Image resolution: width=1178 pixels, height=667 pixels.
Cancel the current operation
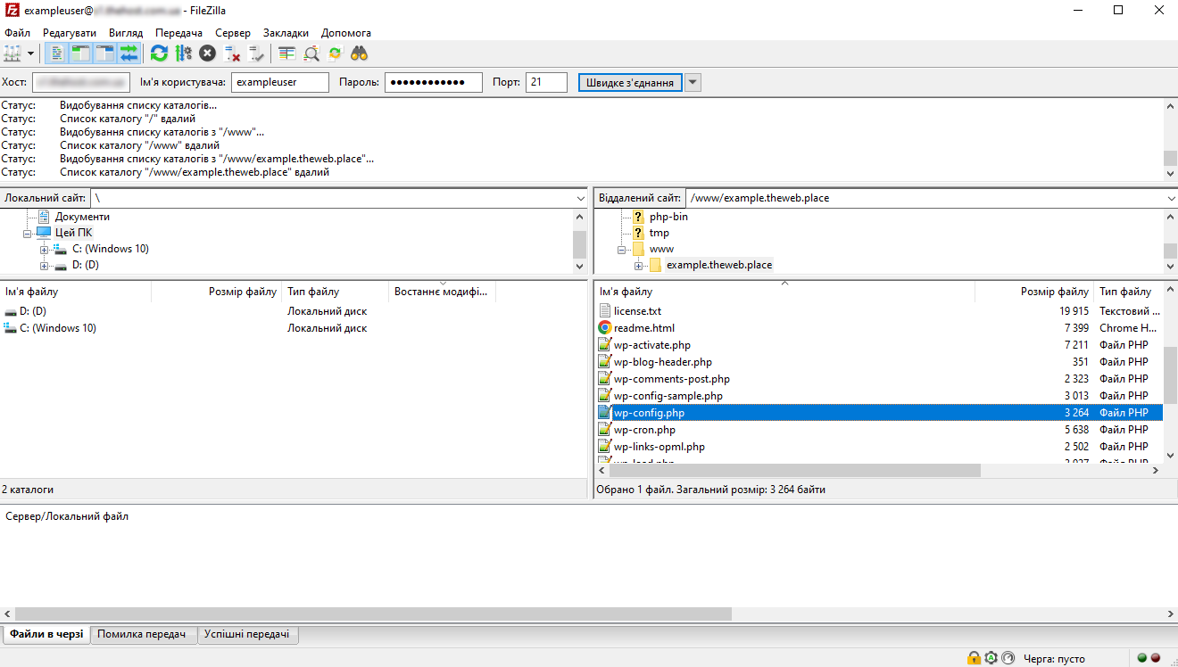pos(207,54)
